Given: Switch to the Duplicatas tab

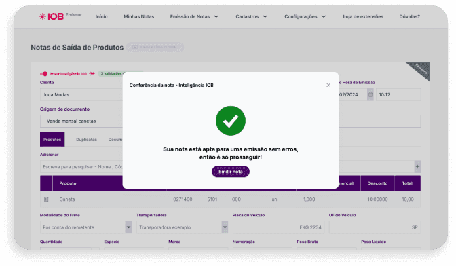Looking at the screenshot, I should (86, 140).
